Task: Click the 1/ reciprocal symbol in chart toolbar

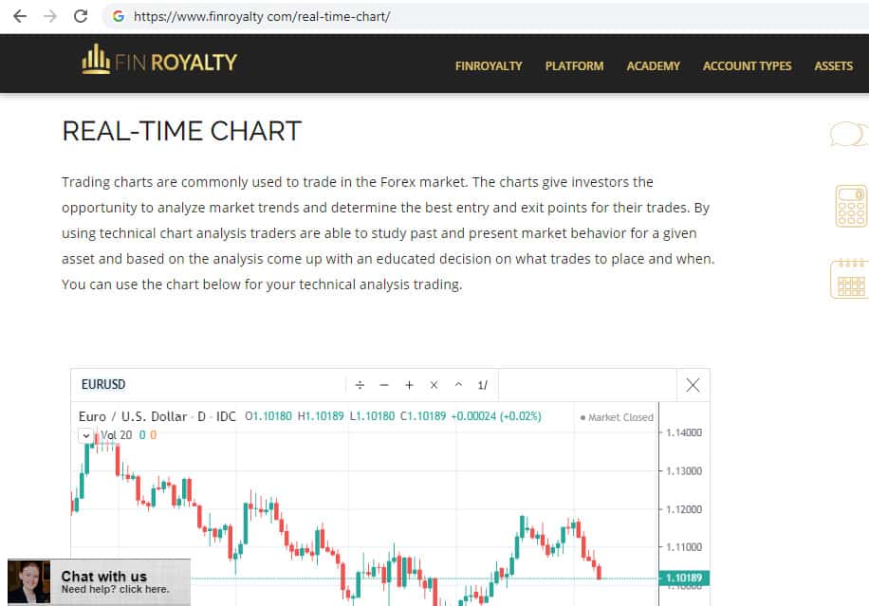Action: (482, 385)
